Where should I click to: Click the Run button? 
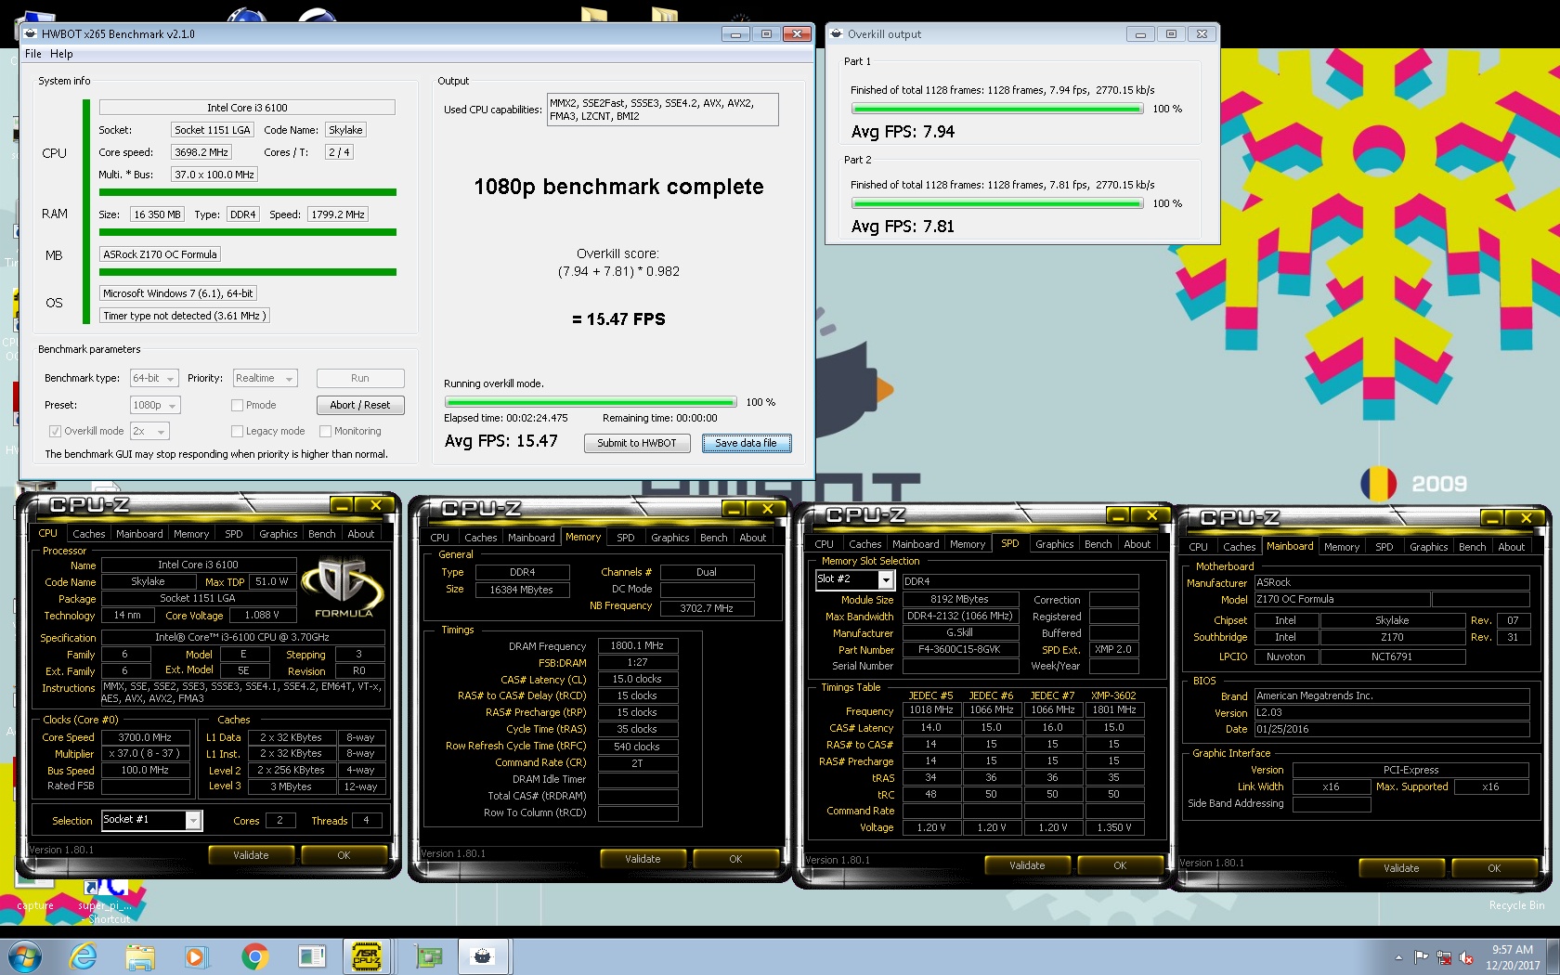coord(360,378)
